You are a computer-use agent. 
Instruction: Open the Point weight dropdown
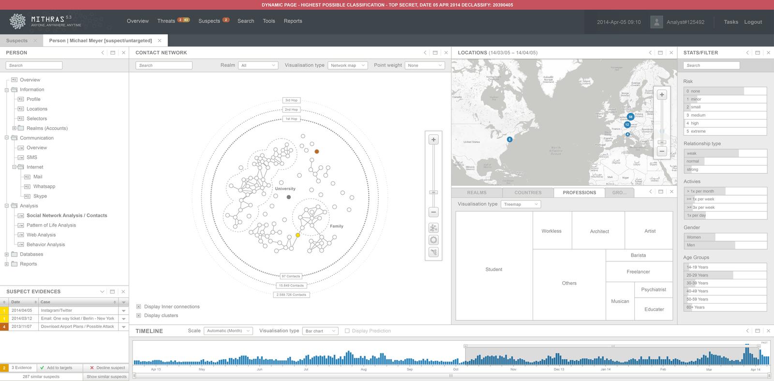pos(425,65)
